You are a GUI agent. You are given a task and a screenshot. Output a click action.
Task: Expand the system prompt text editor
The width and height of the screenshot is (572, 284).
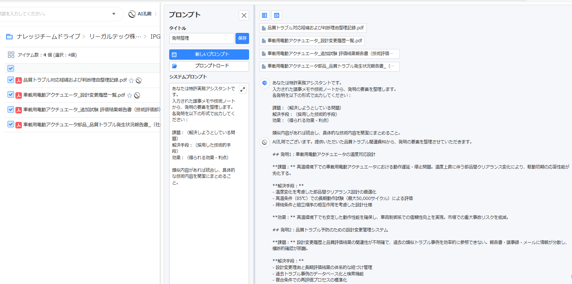tap(243, 89)
